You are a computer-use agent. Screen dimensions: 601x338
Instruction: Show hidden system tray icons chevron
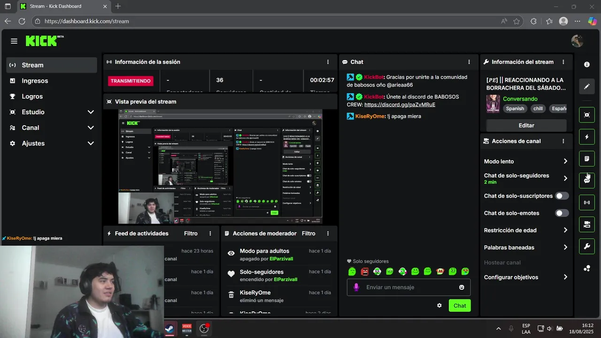tap(498, 329)
